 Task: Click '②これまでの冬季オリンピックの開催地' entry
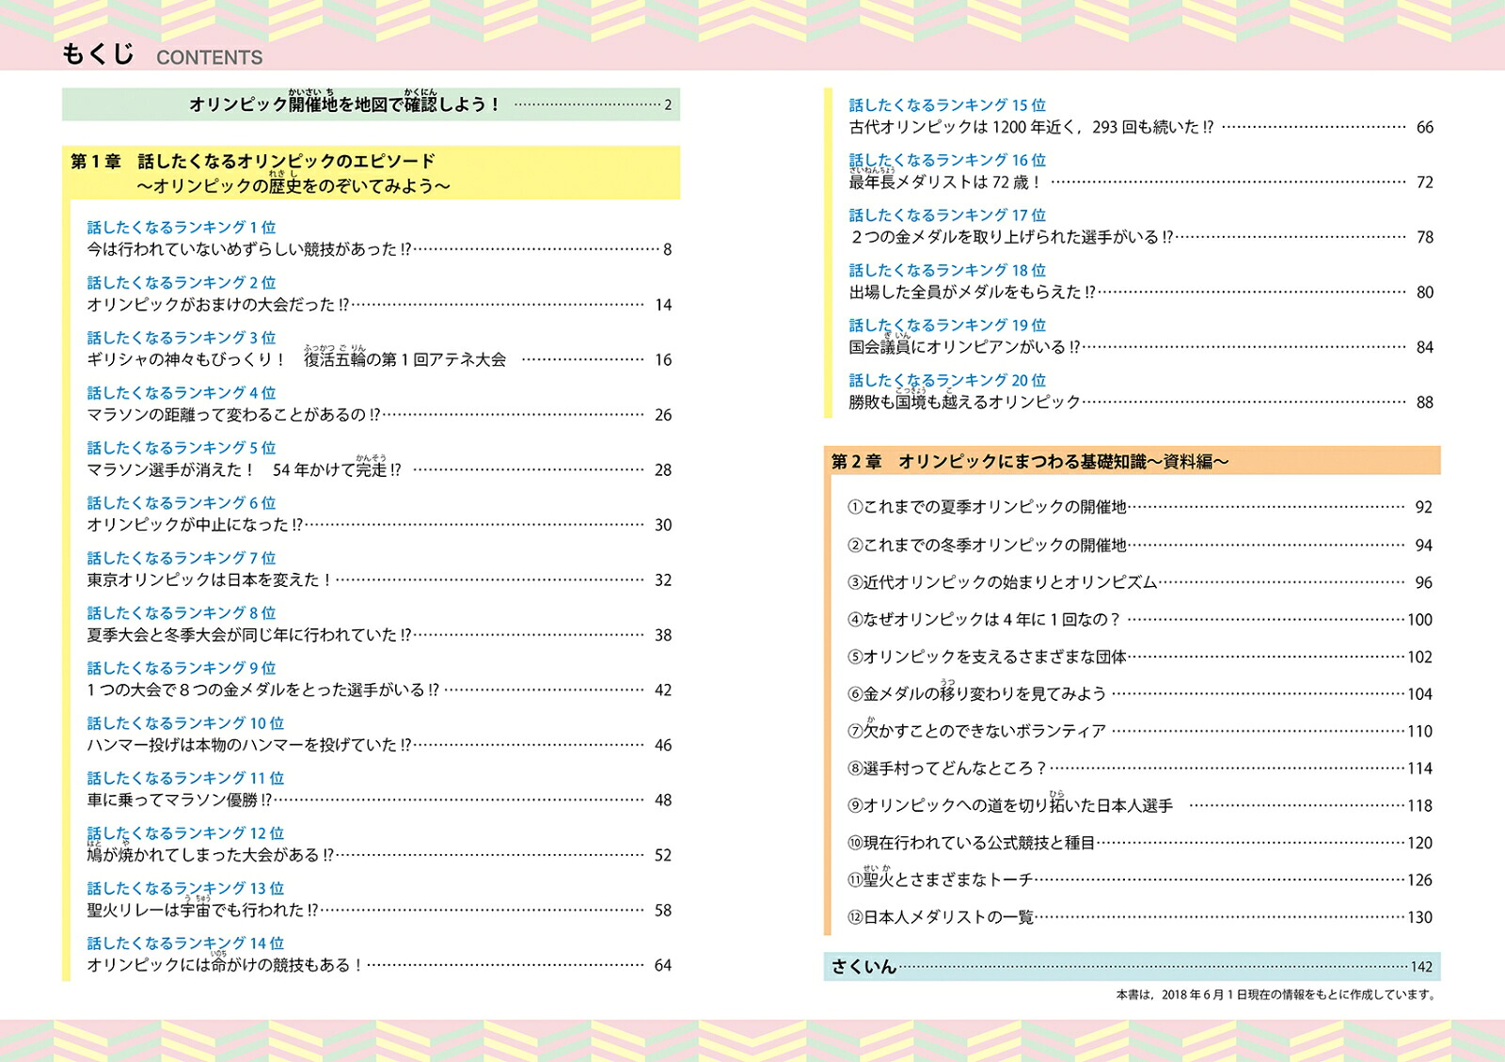tap(1140, 545)
